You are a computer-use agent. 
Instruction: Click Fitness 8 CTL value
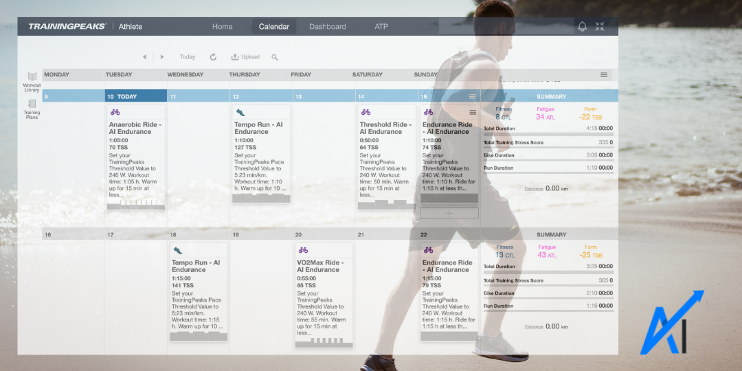coord(504,116)
